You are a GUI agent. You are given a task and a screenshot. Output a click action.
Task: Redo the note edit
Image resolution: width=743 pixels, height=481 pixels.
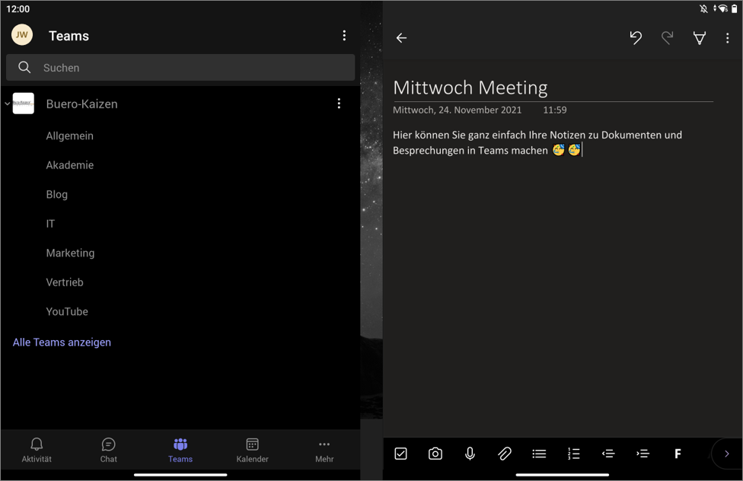(667, 37)
